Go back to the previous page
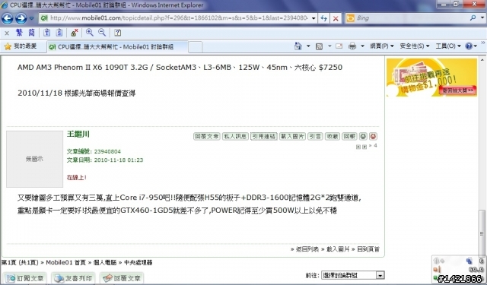The height and width of the screenshot is (285, 487). (x=8, y=18)
